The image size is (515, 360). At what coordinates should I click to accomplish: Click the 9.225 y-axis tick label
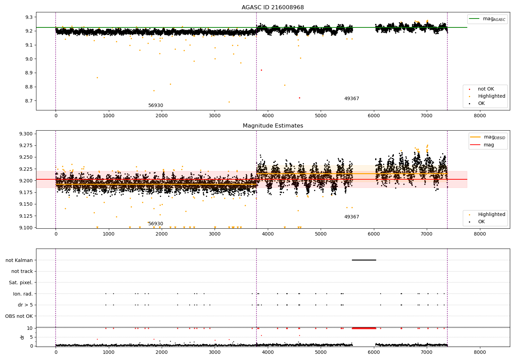click(x=27, y=169)
